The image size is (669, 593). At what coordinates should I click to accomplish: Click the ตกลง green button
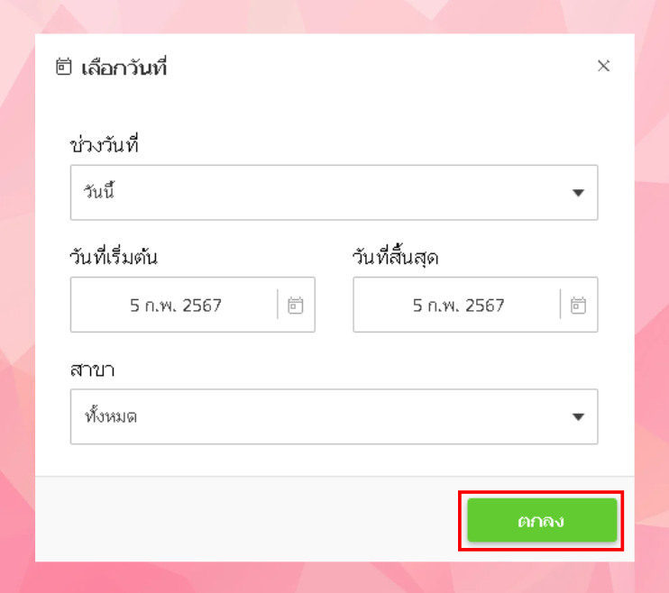[542, 520]
